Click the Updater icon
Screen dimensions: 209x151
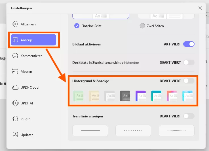point(15,135)
